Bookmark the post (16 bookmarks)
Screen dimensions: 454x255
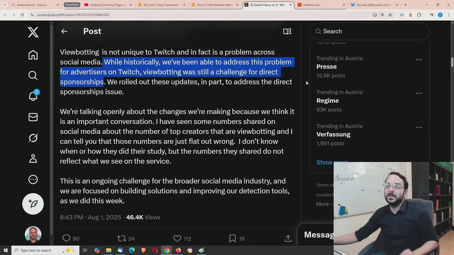(237, 238)
